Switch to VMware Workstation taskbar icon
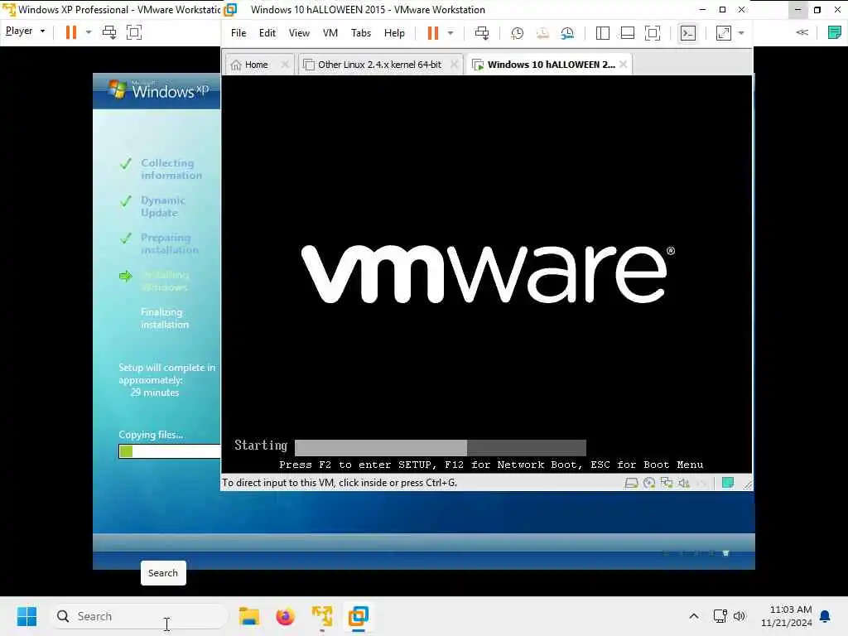 (x=359, y=616)
